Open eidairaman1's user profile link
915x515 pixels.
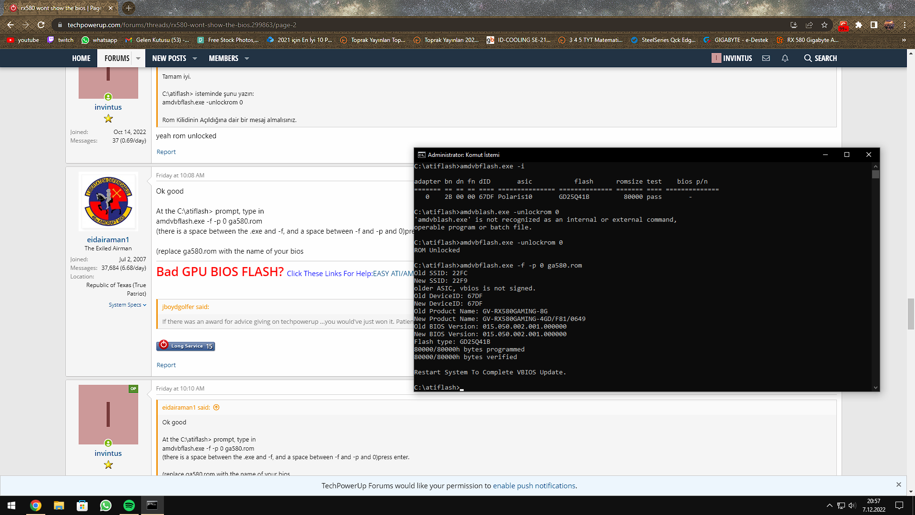point(108,239)
